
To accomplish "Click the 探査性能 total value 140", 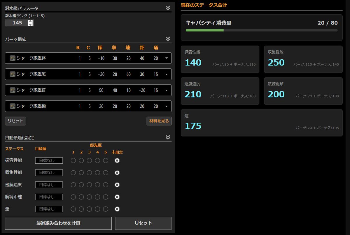I will pos(193,62).
